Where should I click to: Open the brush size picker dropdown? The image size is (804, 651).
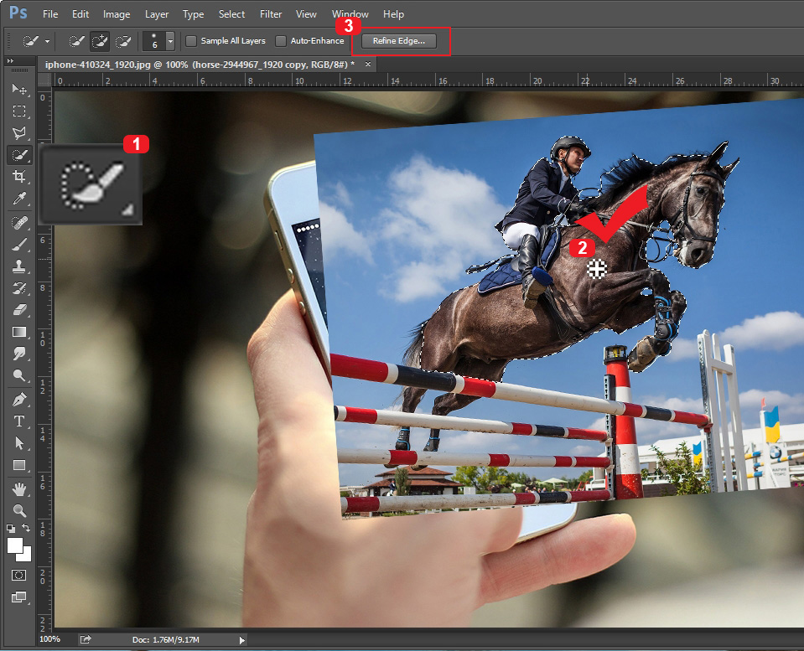(169, 40)
